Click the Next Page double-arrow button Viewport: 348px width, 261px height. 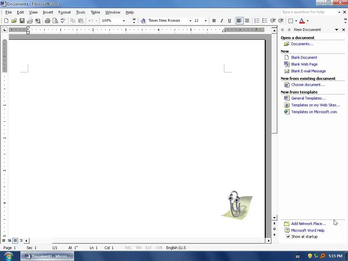click(274, 234)
